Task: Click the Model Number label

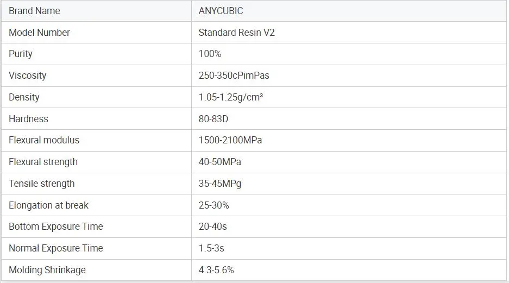Action: 39,33
